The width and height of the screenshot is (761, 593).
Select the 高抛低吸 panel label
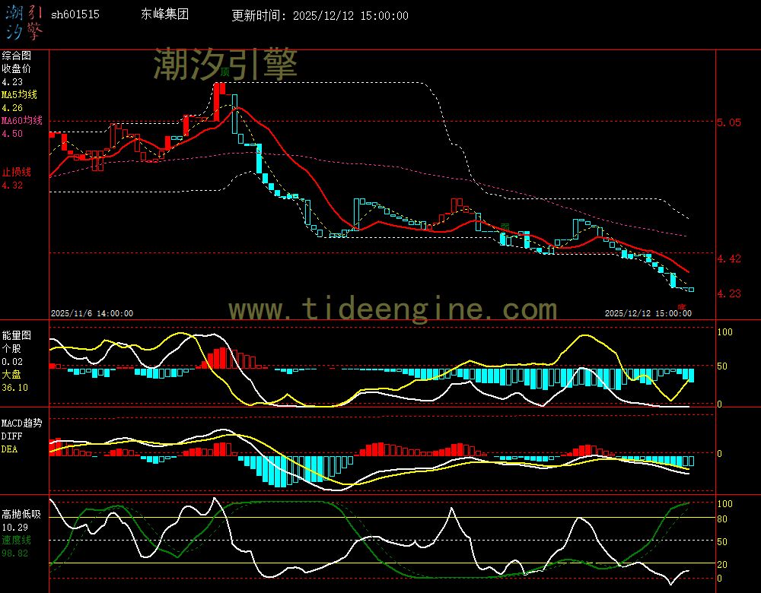click(21, 514)
